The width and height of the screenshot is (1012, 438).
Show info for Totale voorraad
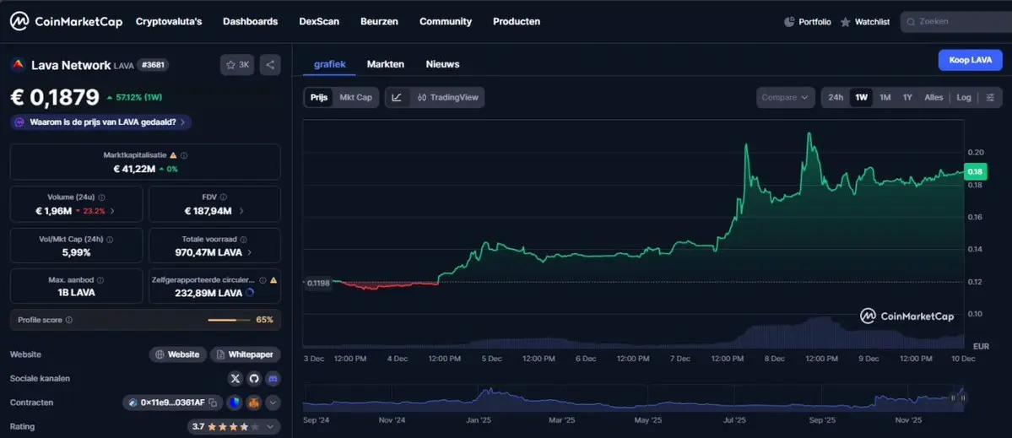point(243,240)
